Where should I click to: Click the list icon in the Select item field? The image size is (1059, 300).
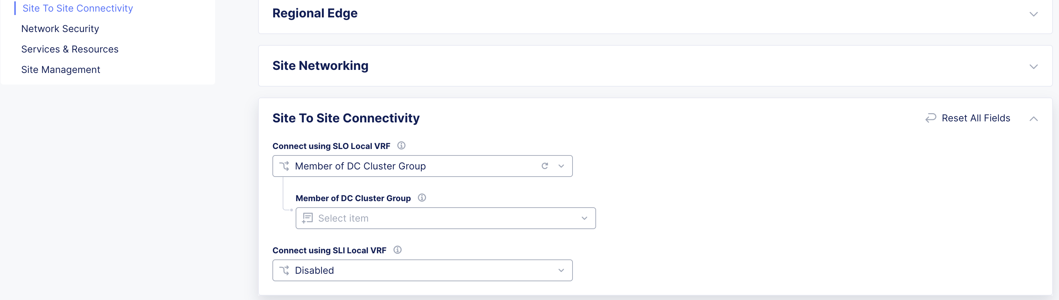(x=308, y=218)
